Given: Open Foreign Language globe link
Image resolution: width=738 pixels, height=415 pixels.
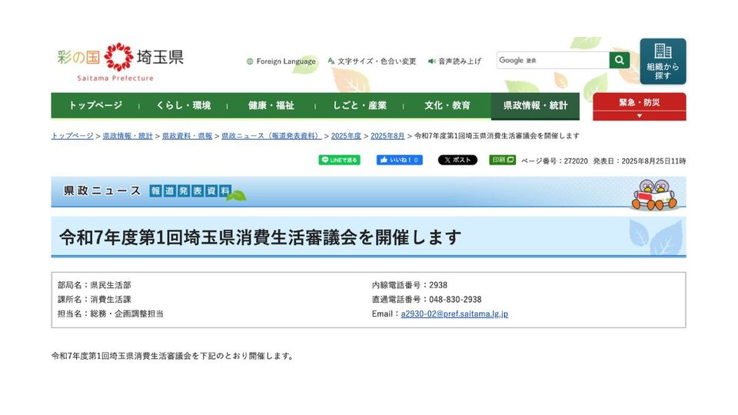Looking at the screenshot, I should (x=281, y=61).
